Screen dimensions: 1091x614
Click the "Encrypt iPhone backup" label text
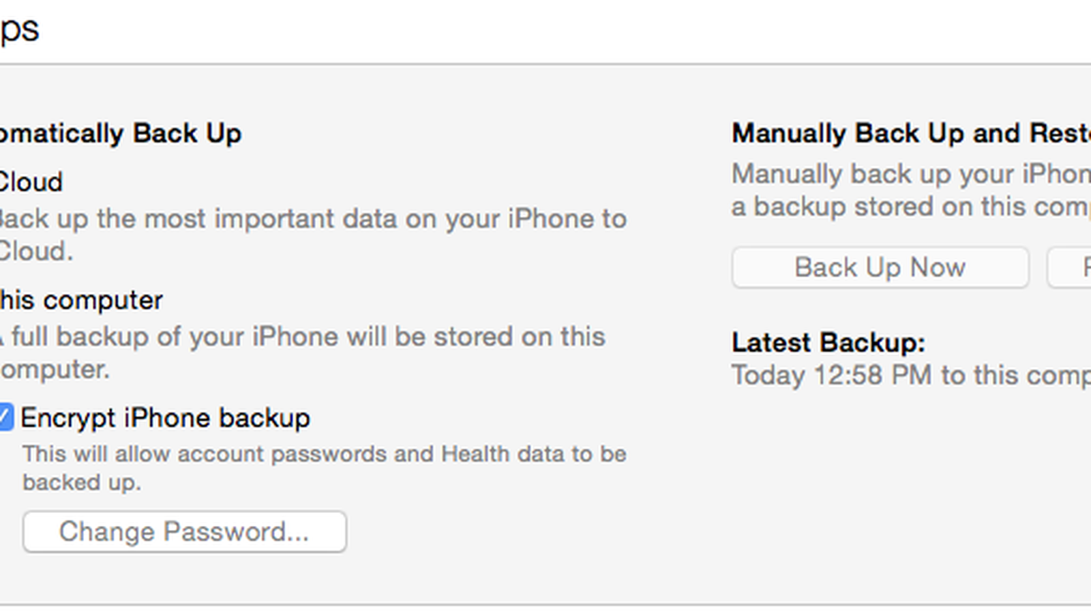tap(165, 418)
